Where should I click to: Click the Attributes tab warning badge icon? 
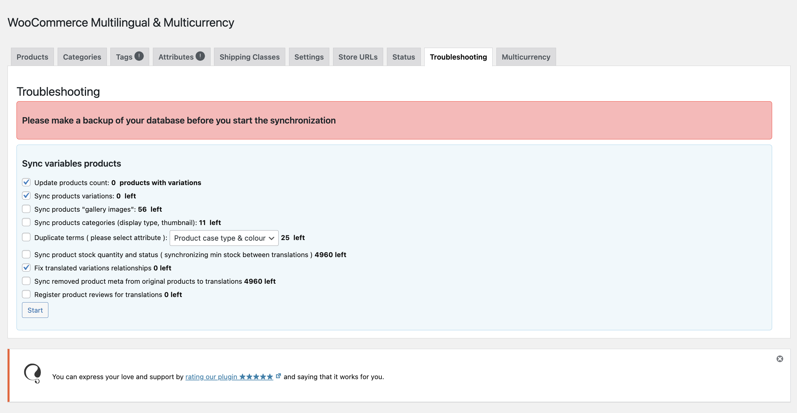tap(200, 56)
